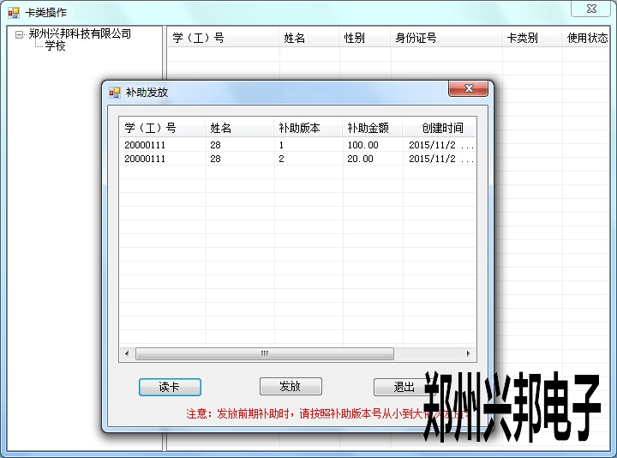Viewport: 617px width, 458px height.
Task: Click the dialog scrollbar's right arrow
Action: (x=468, y=353)
